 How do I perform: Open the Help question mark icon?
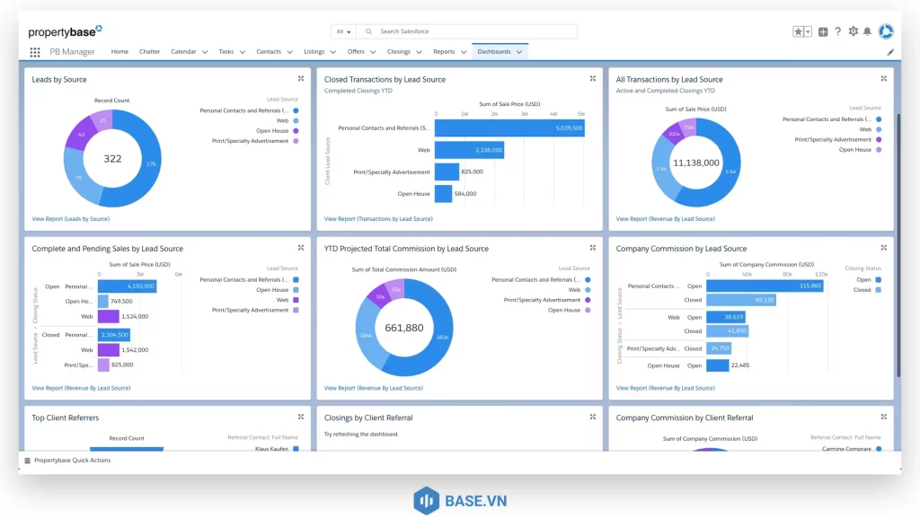tap(838, 31)
